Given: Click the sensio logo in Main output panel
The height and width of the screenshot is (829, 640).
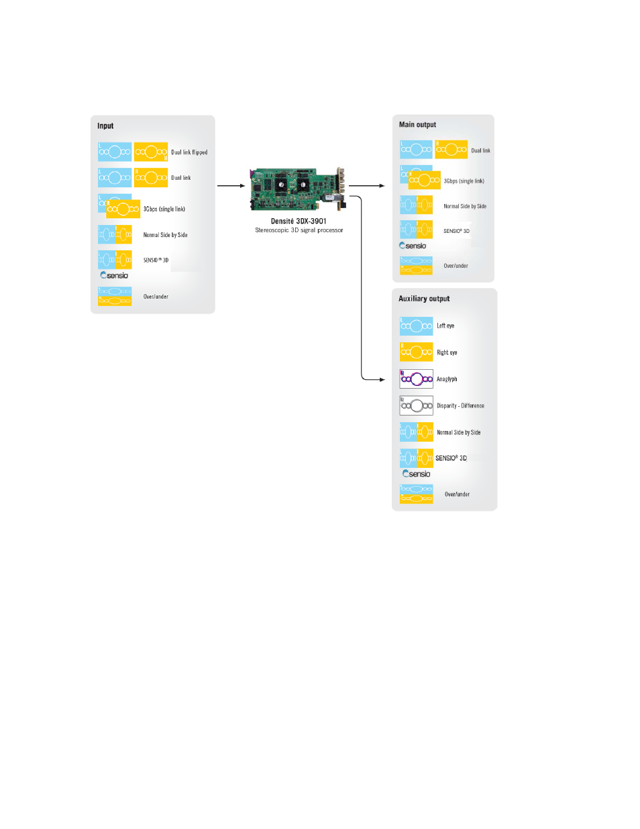Looking at the screenshot, I should [413, 246].
